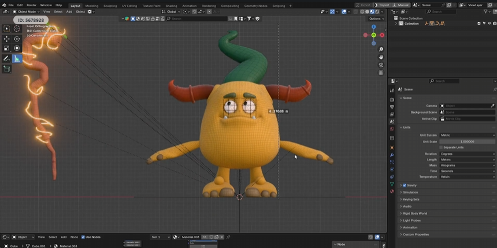This screenshot has width=497, height=248.
Task: Click the zoom magnifier viewport icon
Action: click(x=381, y=50)
